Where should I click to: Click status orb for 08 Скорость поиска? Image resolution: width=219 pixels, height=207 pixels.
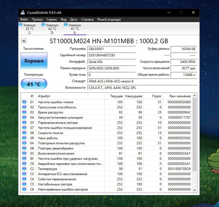coord(24,133)
